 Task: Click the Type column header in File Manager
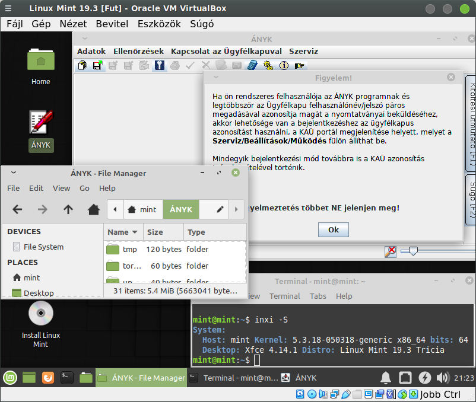coord(215,232)
